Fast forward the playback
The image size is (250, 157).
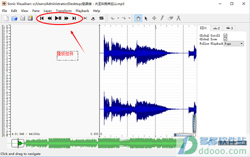tap(66, 18)
